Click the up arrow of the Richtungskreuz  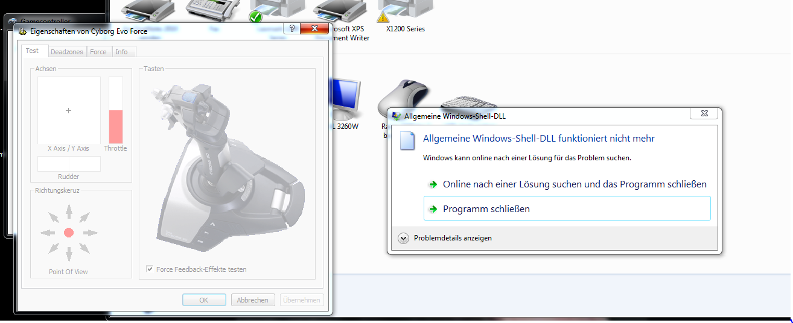pos(69,211)
